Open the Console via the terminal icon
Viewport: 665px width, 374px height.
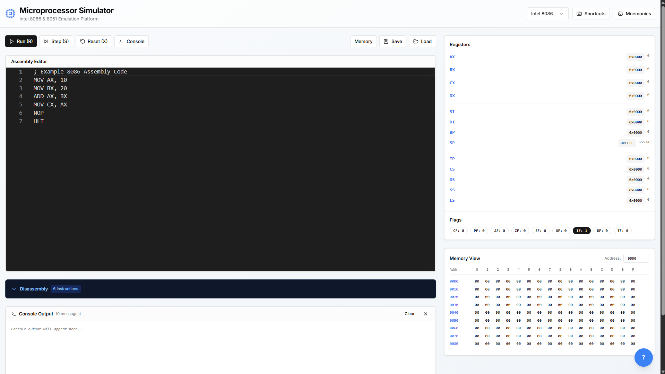click(121, 41)
